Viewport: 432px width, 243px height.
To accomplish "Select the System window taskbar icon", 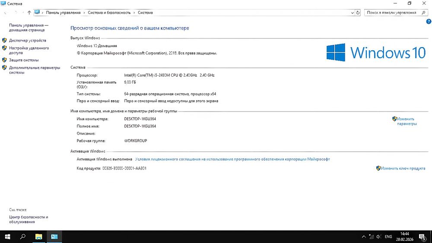I will pos(54,237).
